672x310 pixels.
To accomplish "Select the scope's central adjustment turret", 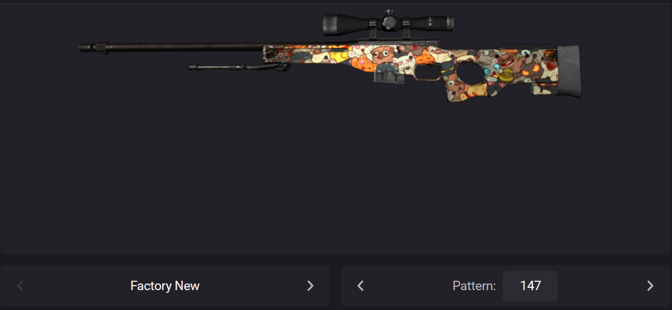I will 390,22.
